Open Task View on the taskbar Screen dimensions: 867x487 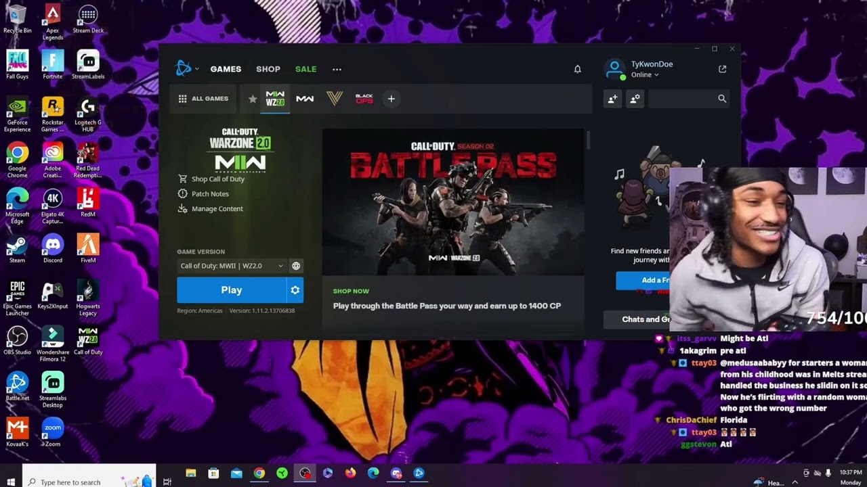[x=167, y=482]
